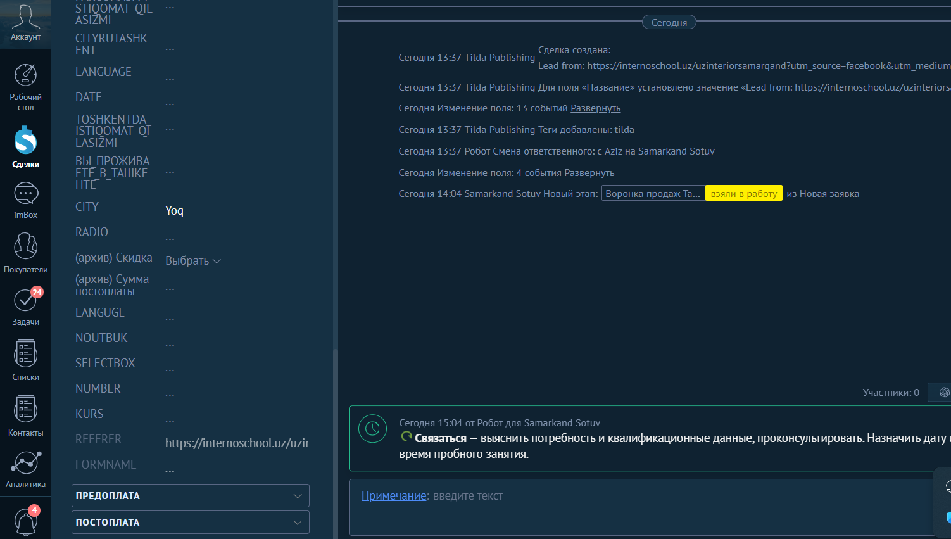Click the Связаться task title
The width and height of the screenshot is (951, 539).
point(441,438)
